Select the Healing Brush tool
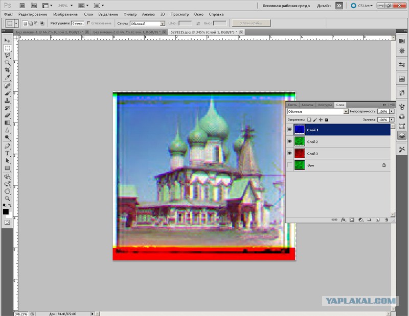Screen dimensions: 409x316 pos(7,86)
